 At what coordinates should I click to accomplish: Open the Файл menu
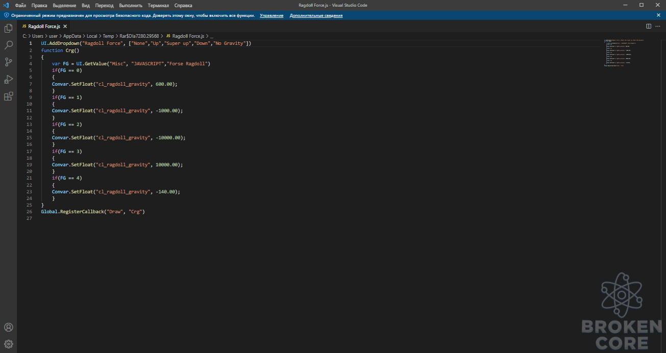pos(20,5)
